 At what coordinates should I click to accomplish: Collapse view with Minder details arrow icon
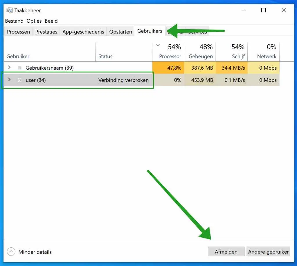11,251
